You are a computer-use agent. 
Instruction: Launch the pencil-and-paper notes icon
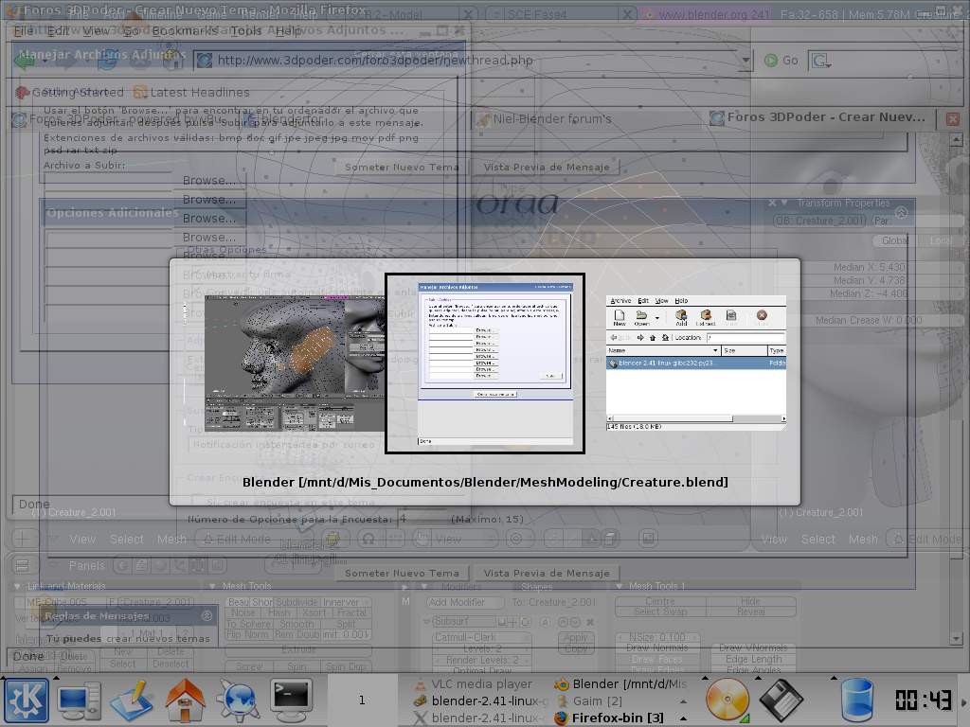tap(132, 700)
